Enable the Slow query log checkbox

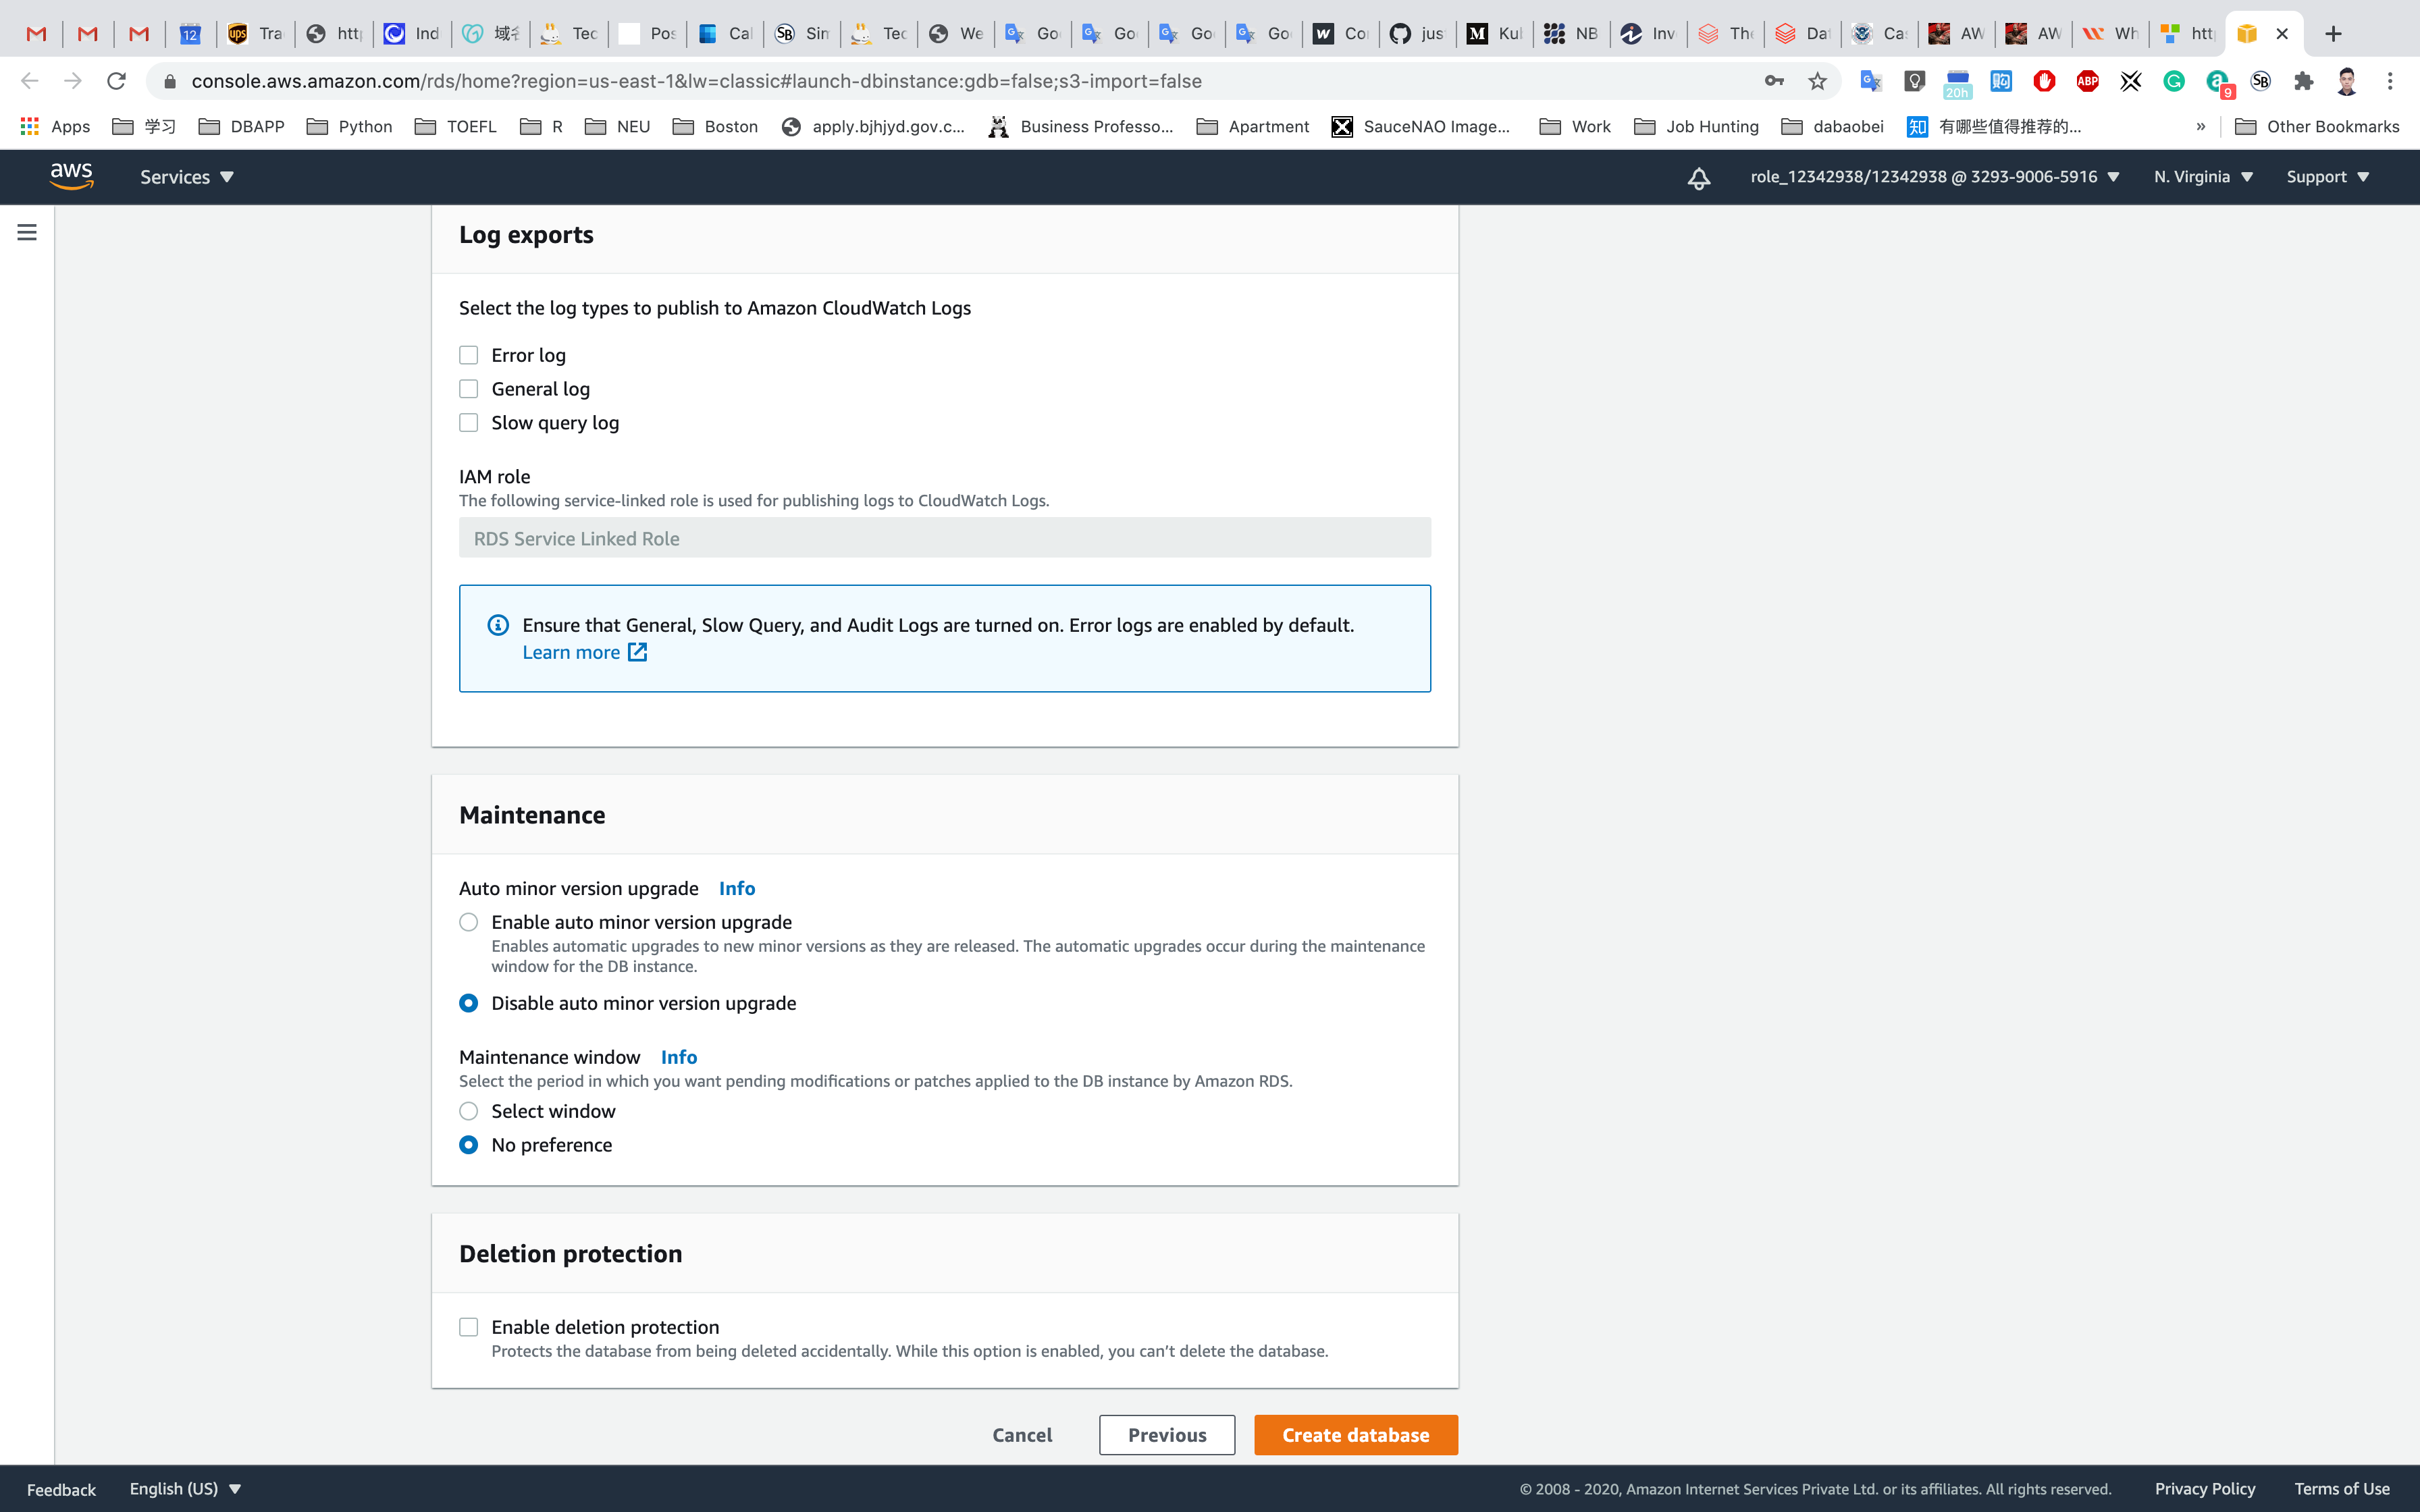468,423
